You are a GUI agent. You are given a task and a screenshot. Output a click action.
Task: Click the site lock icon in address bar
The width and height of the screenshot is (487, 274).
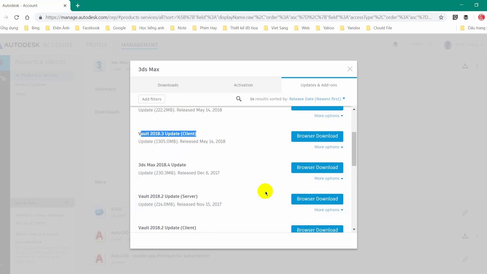point(40,17)
